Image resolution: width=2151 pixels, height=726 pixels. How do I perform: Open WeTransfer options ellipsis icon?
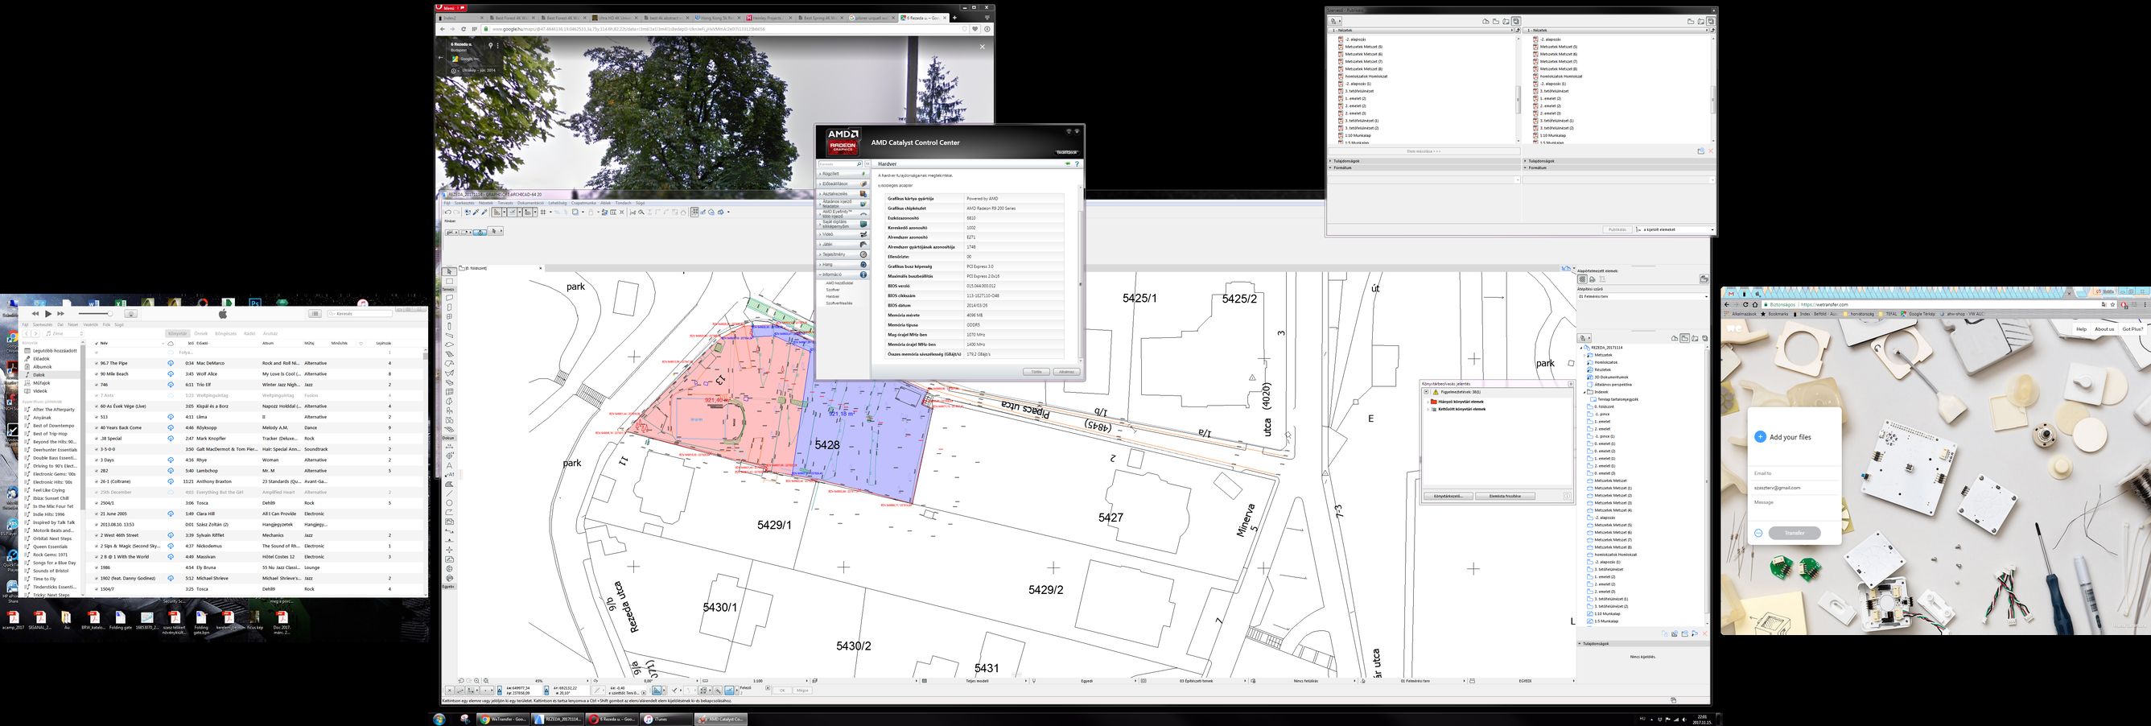click(x=1757, y=533)
